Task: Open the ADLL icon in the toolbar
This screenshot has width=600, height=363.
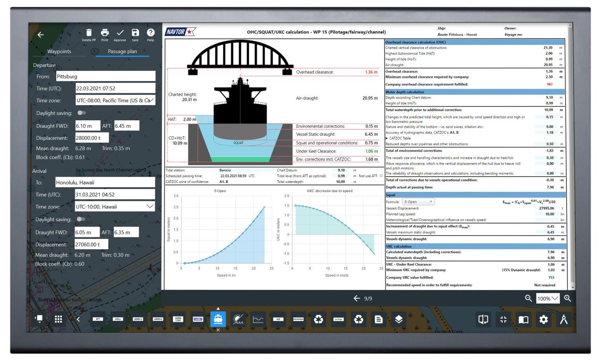Action: pos(117,318)
